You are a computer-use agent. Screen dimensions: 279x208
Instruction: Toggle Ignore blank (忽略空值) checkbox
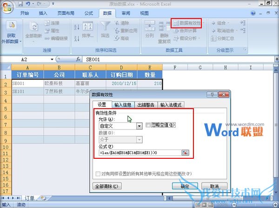(148, 125)
